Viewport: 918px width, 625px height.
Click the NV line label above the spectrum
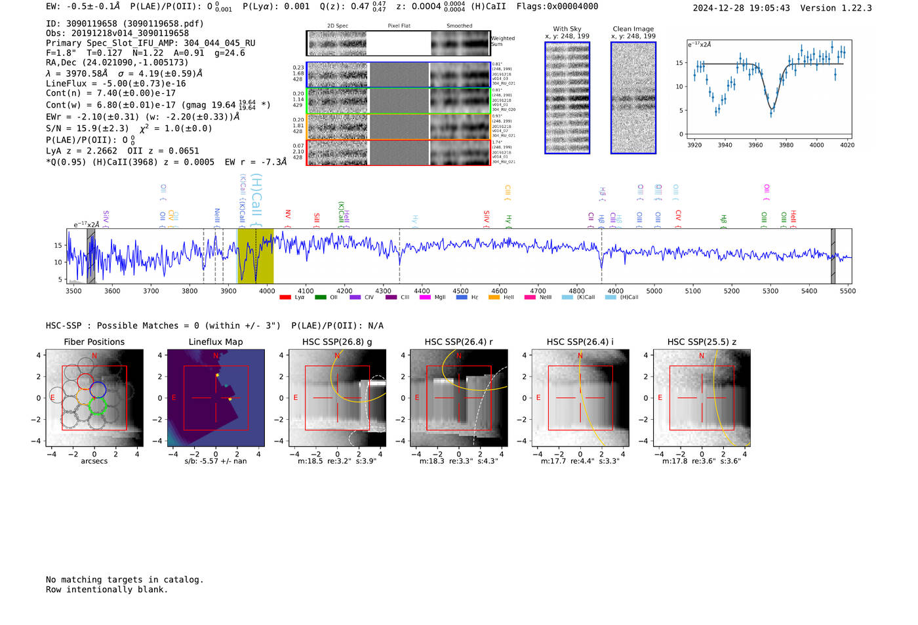288,219
